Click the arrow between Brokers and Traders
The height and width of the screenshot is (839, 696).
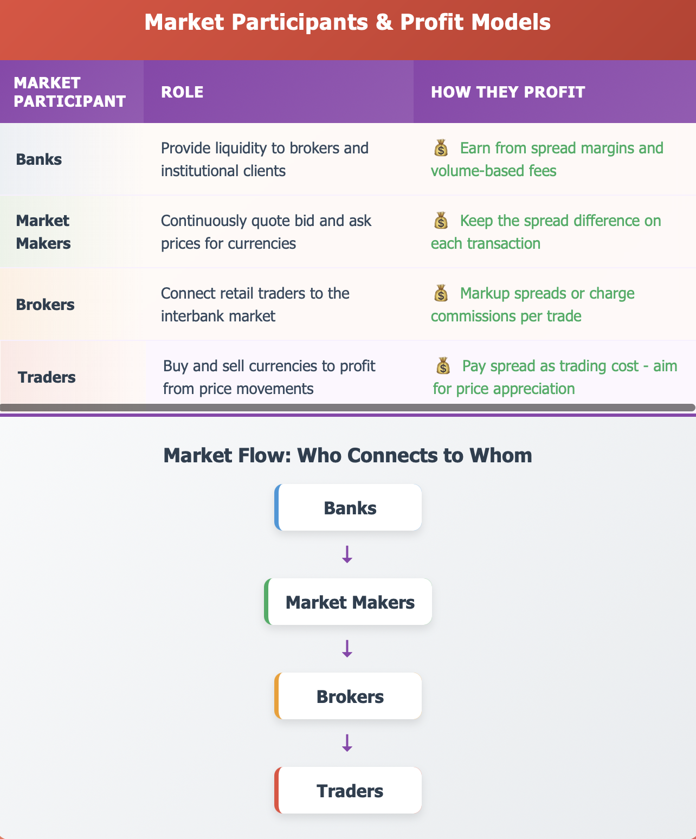347,743
